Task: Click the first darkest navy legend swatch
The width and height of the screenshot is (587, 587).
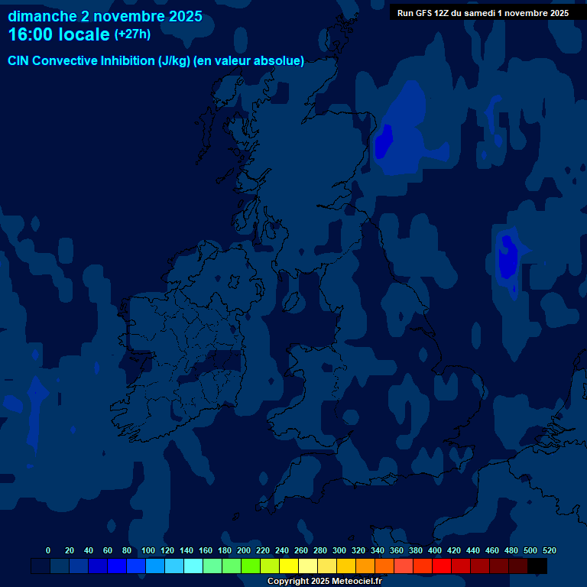Action: [41, 566]
